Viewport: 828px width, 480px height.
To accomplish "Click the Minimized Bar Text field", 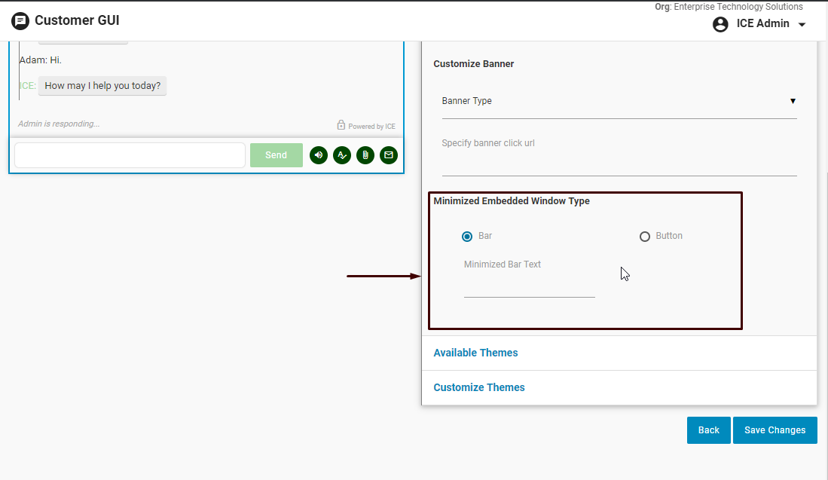I will (529, 286).
